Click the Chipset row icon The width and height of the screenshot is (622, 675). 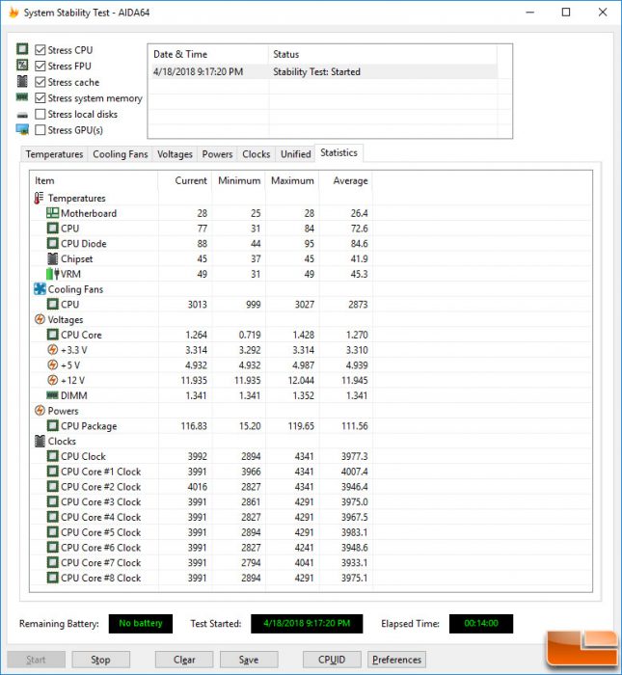(x=52, y=258)
